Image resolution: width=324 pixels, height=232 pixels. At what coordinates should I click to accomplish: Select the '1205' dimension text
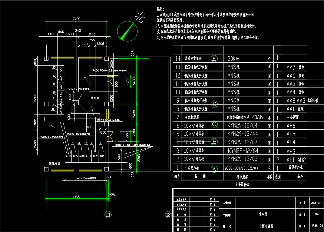click(100, 44)
